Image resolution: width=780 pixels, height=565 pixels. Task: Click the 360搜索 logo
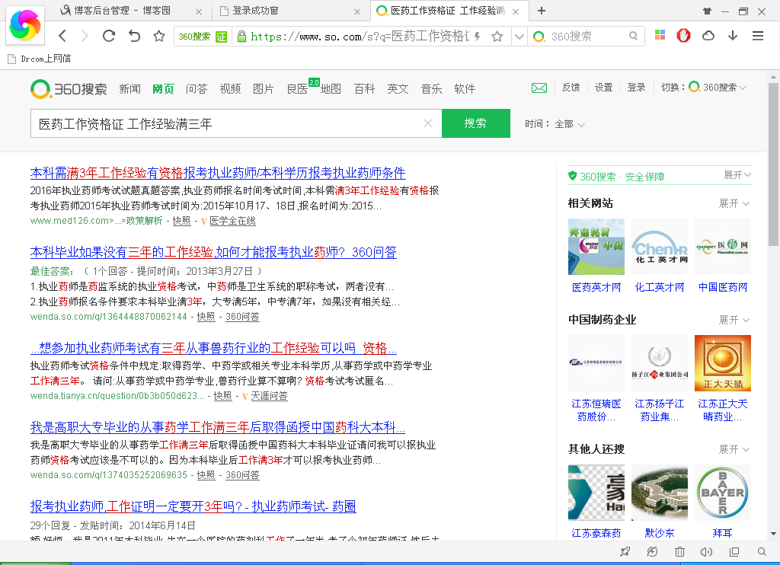69,89
